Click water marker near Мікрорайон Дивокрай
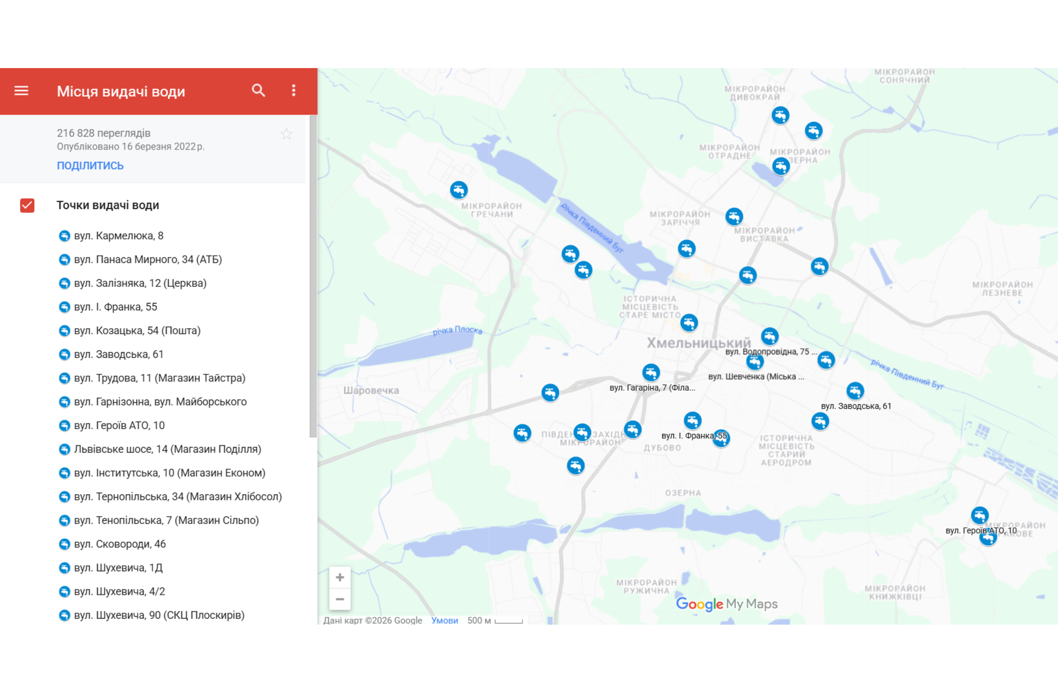 pyautogui.click(x=780, y=116)
